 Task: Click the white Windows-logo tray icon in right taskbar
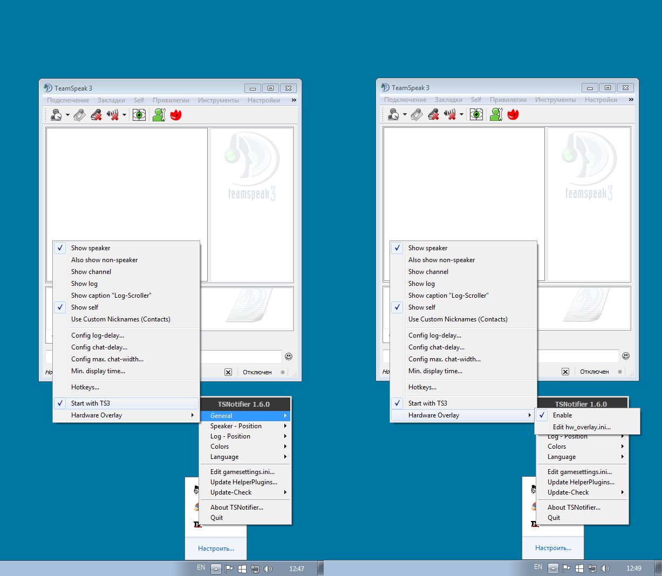coord(579,568)
